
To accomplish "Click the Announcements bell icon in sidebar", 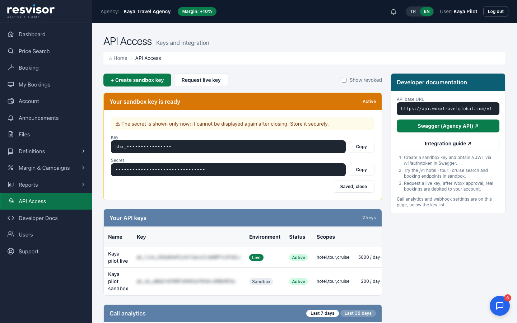I will [x=11, y=118].
